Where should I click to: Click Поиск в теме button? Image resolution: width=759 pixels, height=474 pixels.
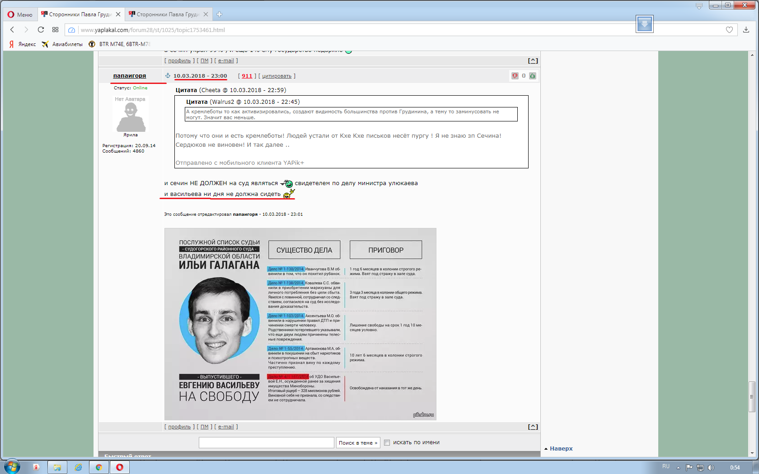358,443
